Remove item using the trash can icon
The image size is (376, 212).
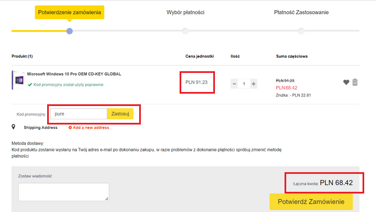point(355,82)
